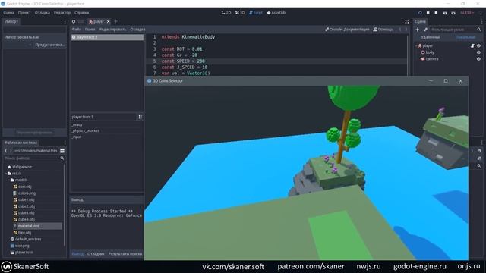Open the Справка menu
Image resolution: width=486 pixels, height=273 pixels.
82,13
